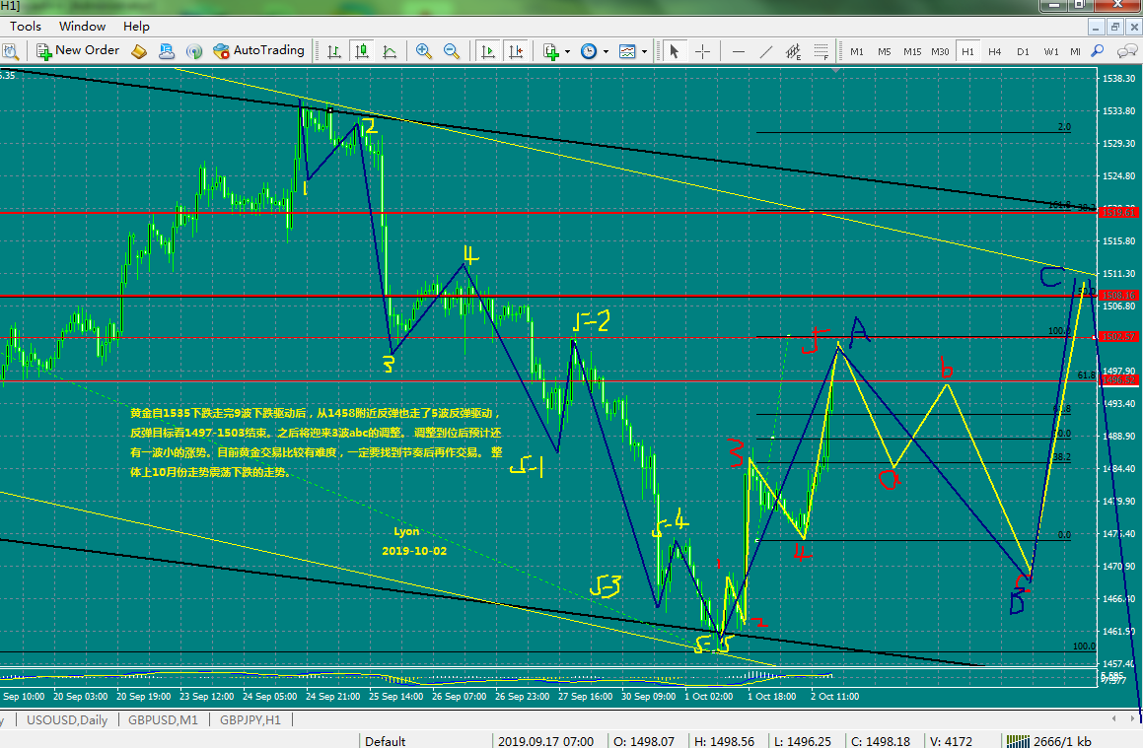Click the add indicators icon

pyautogui.click(x=551, y=51)
